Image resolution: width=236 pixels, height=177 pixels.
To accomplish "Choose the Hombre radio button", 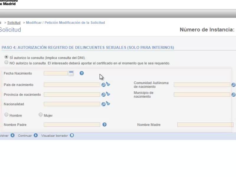I will (6, 114).
